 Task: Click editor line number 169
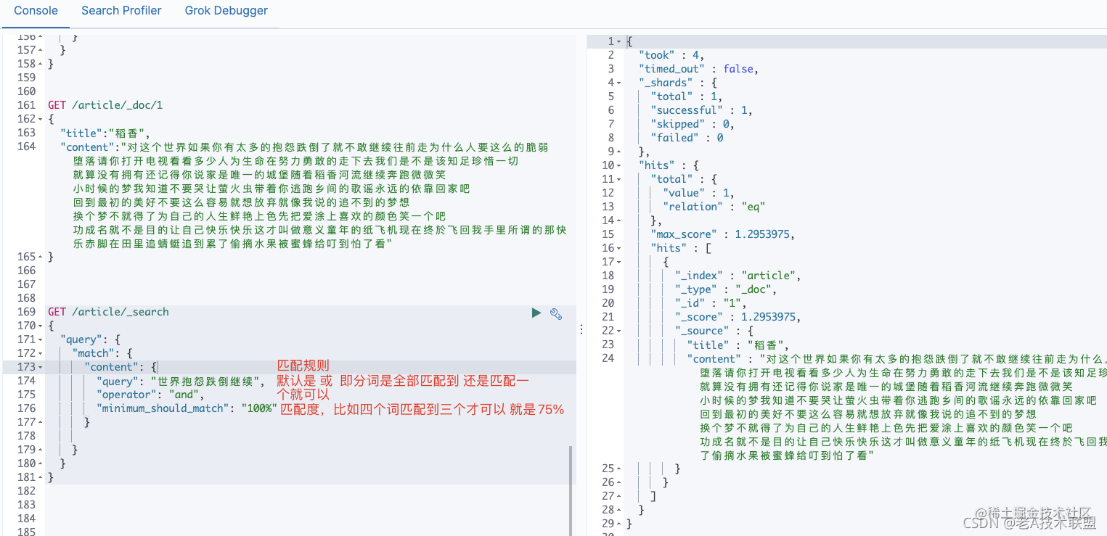point(26,312)
